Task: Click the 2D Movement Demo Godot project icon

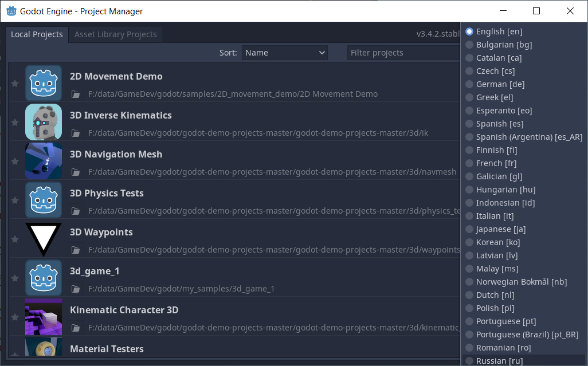Action: click(44, 83)
